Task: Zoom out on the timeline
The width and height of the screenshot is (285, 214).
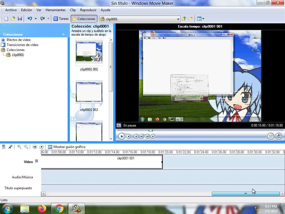Action: [x=26, y=147]
